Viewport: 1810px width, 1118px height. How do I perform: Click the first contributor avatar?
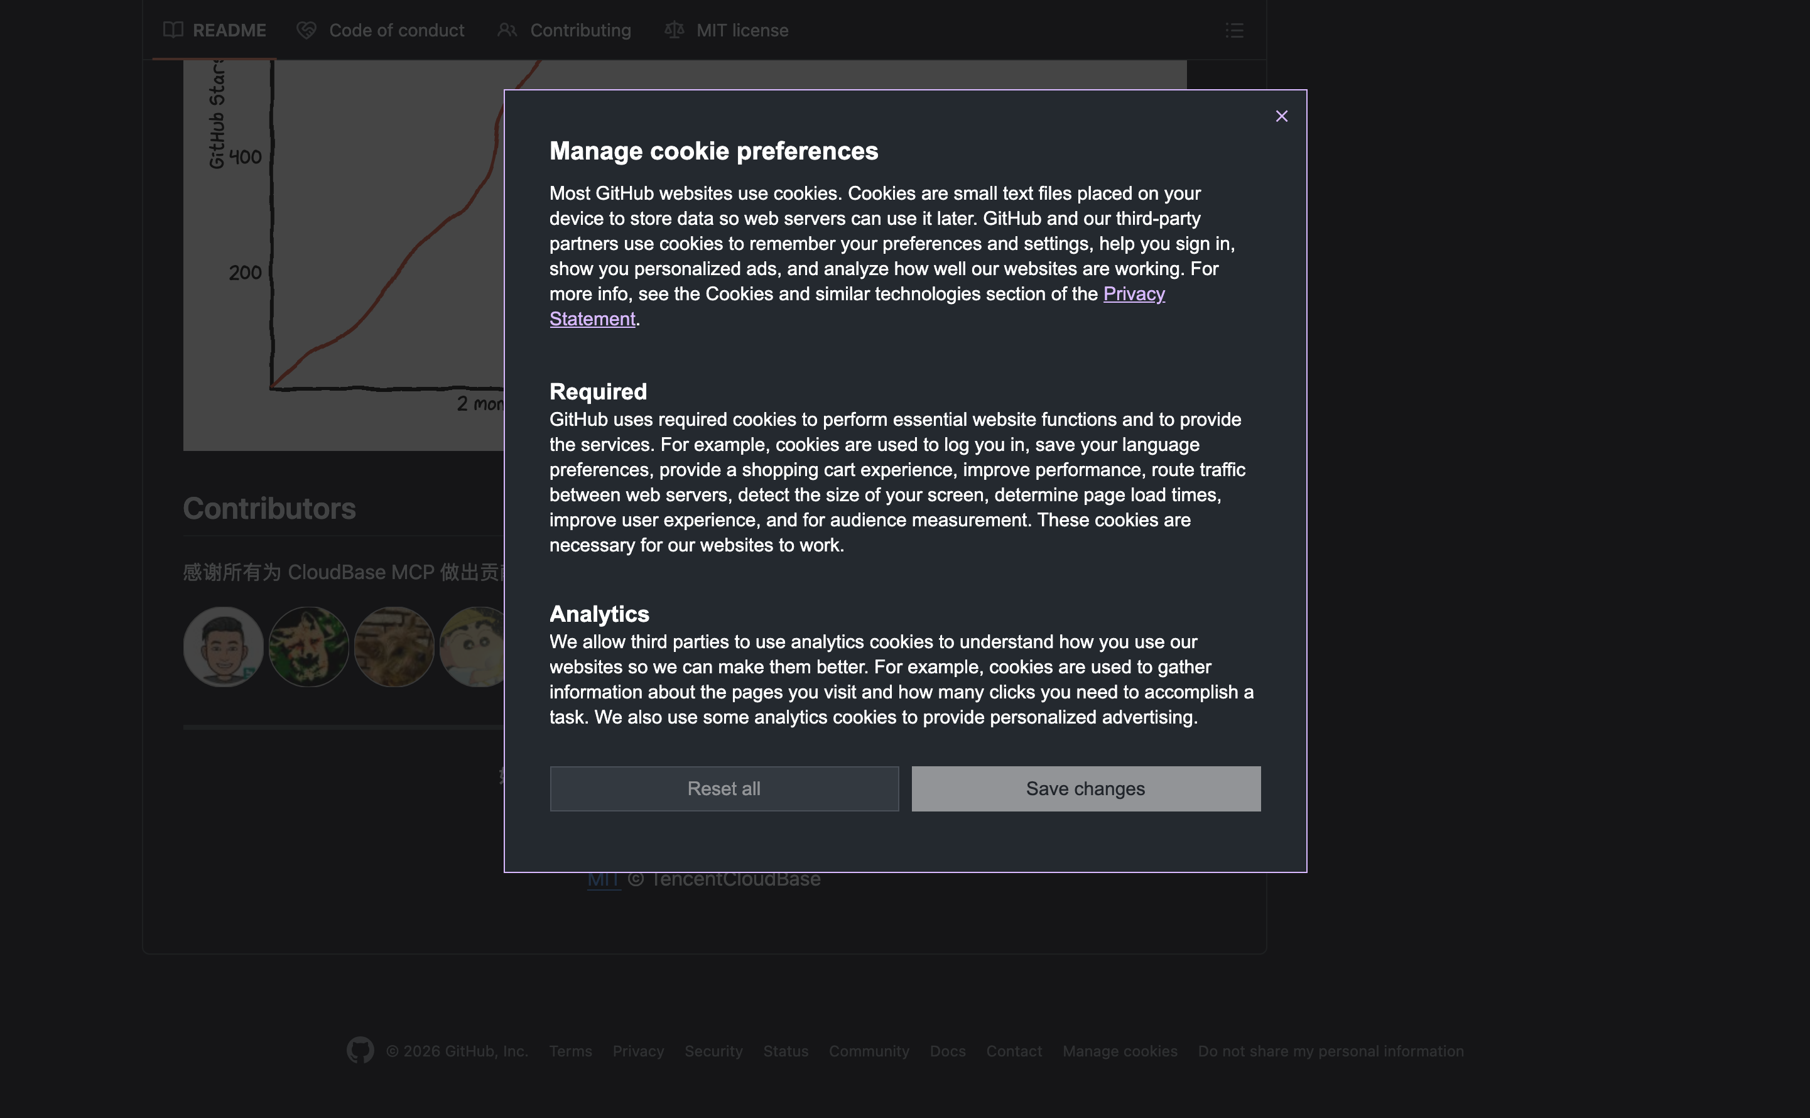click(x=224, y=647)
